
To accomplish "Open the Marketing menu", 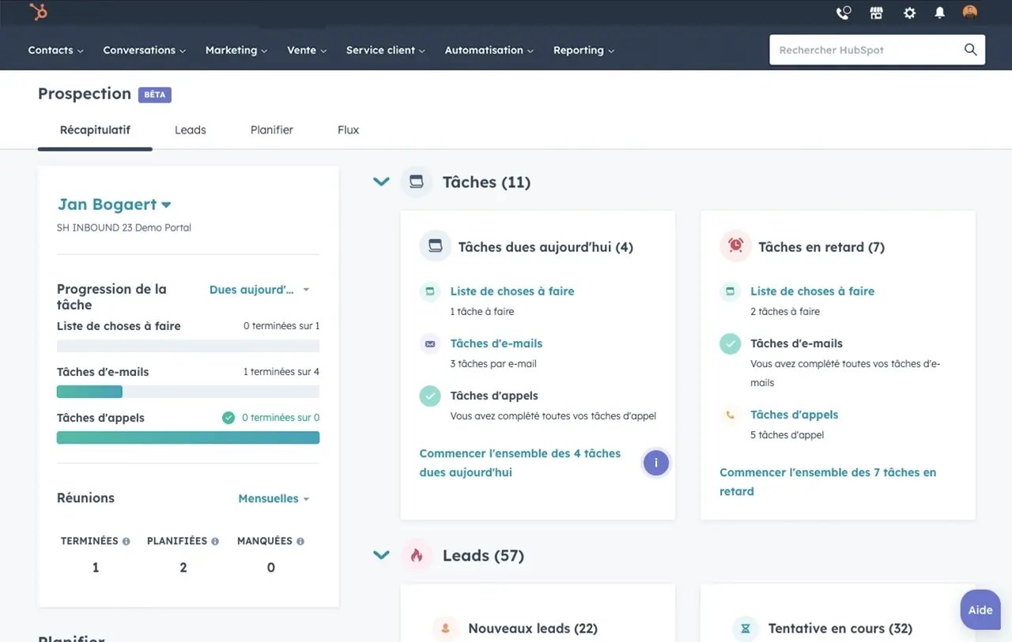I will coord(236,50).
